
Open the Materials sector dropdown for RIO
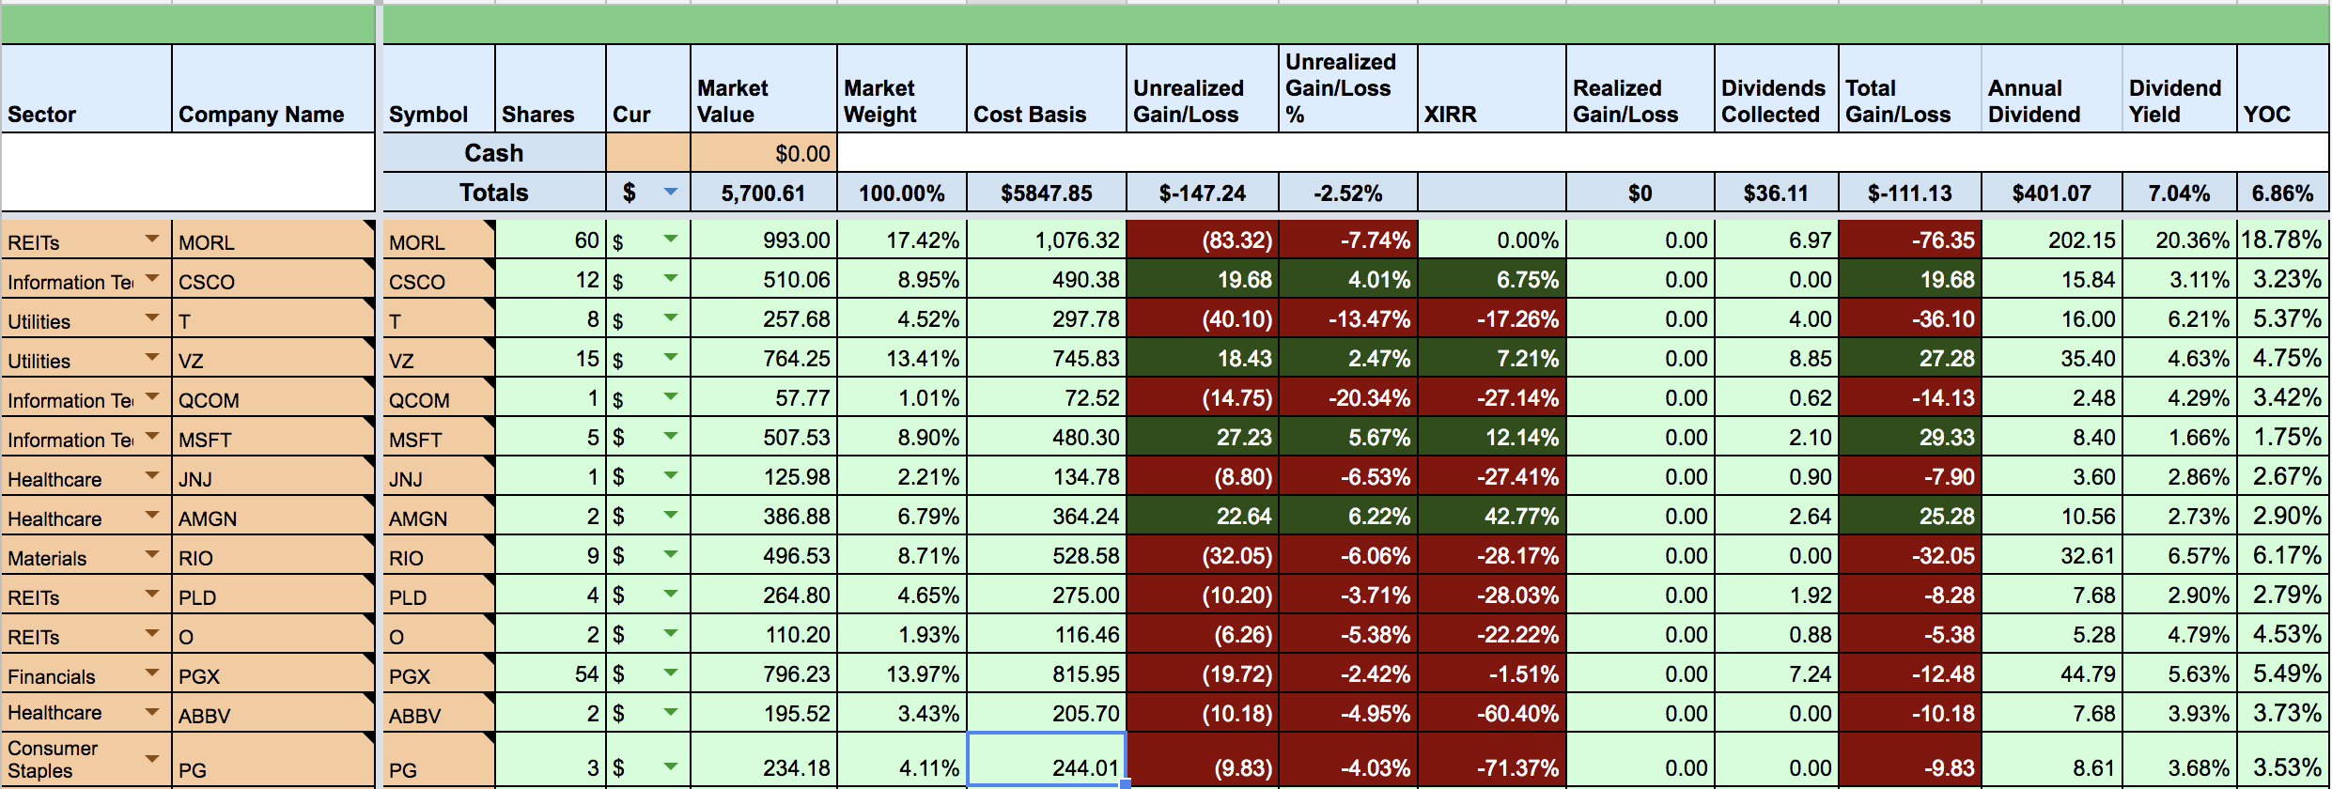point(151,555)
